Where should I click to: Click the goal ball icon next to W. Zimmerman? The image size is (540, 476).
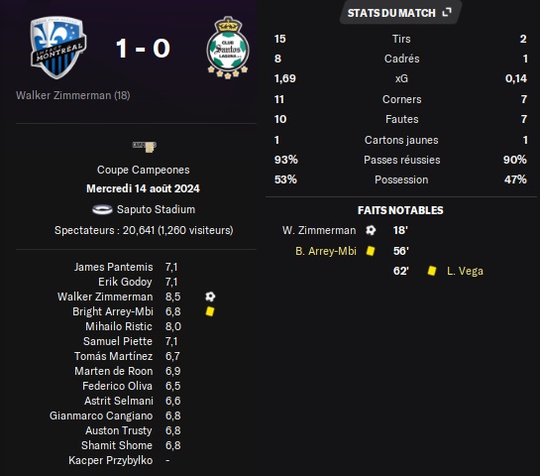pyautogui.click(x=371, y=230)
